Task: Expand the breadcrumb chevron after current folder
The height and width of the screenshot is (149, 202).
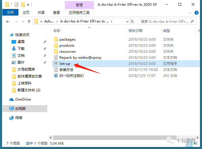Action: click(x=112, y=21)
